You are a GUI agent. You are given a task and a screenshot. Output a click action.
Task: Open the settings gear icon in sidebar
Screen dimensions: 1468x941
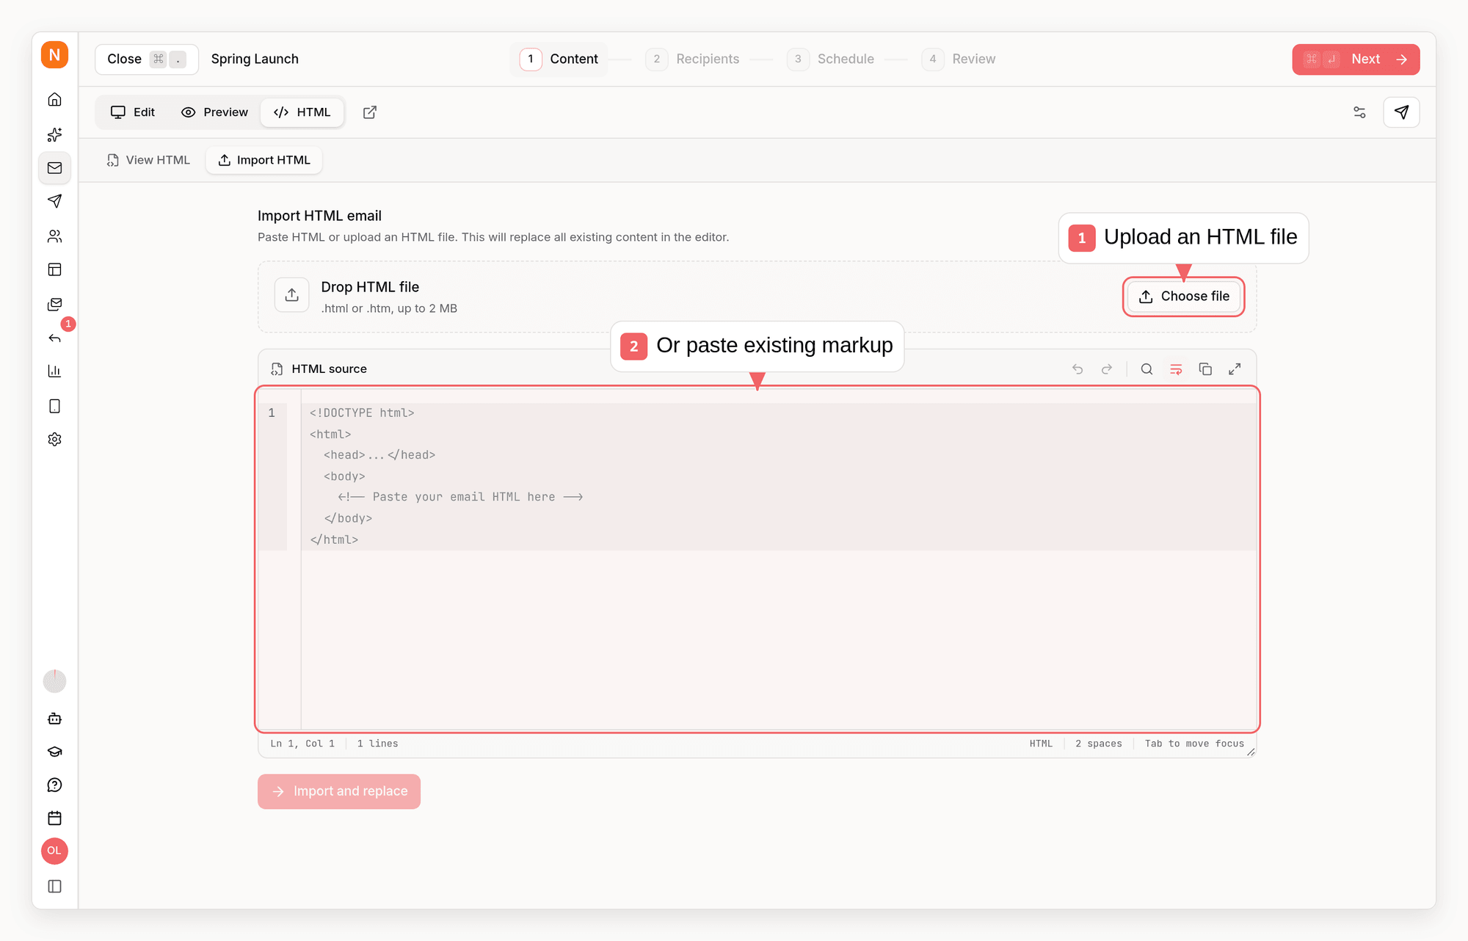pos(54,439)
